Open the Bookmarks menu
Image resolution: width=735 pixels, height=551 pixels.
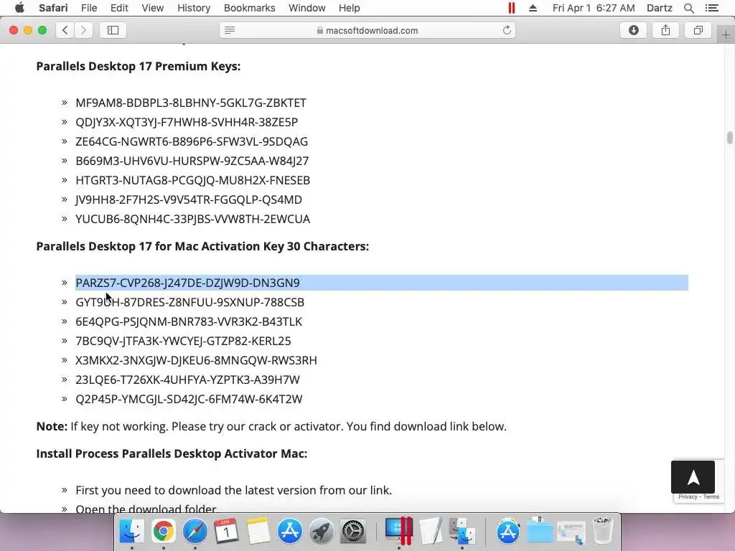click(x=249, y=8)
